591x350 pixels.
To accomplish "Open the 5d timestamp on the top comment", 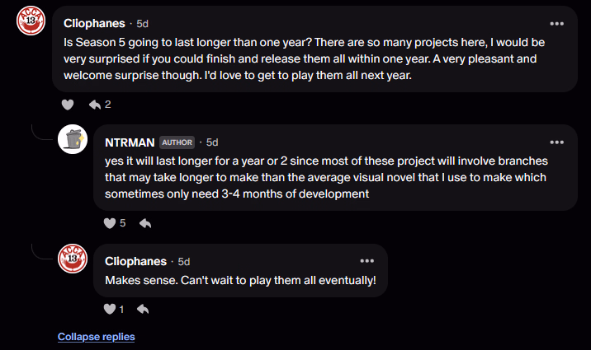I will [143, 23].
